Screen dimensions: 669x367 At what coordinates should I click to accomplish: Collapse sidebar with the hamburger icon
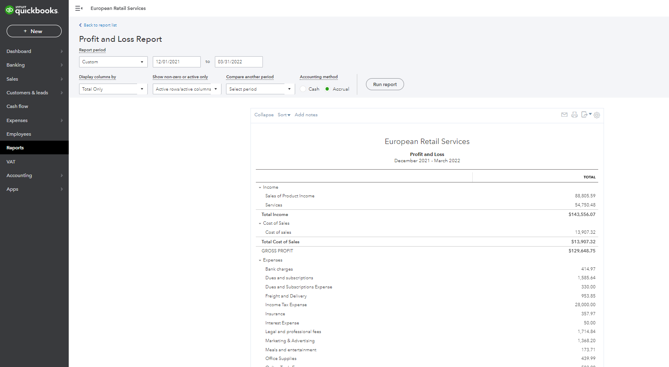pos(79,8)
